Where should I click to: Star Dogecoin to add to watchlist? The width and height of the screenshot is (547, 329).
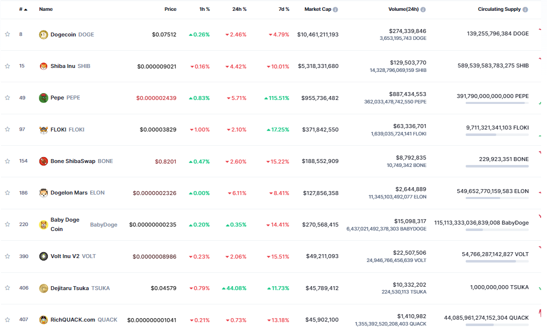(x=7, y=34)
